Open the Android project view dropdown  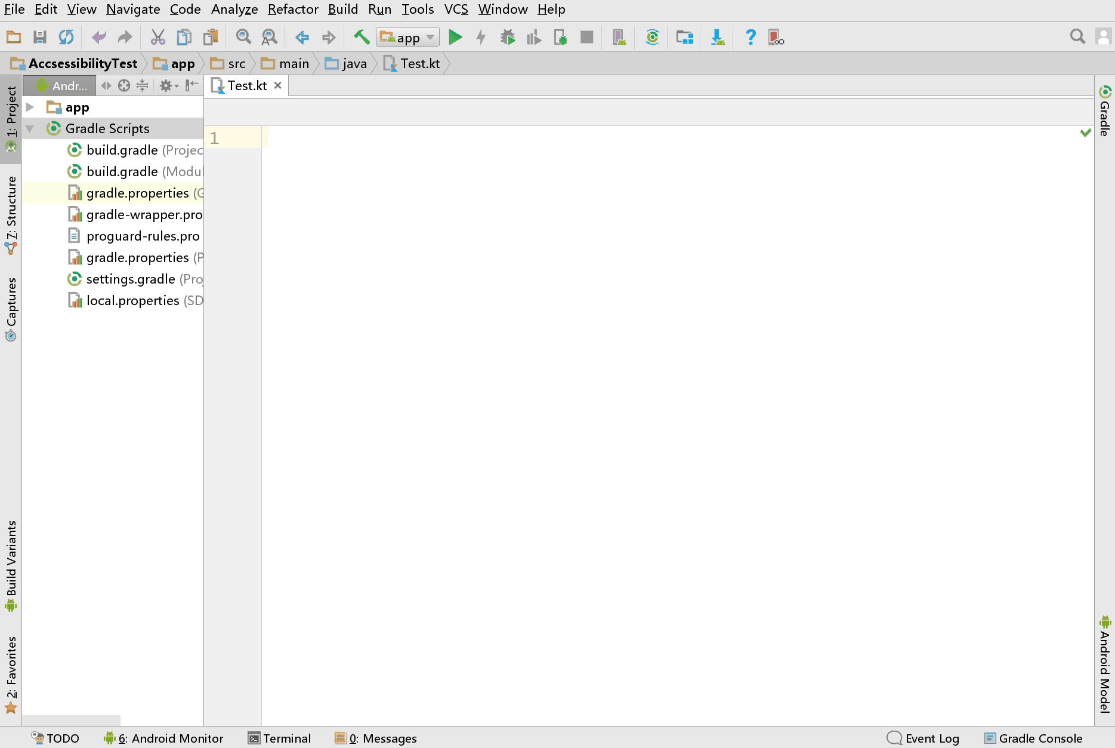click(x=60, y=86)
